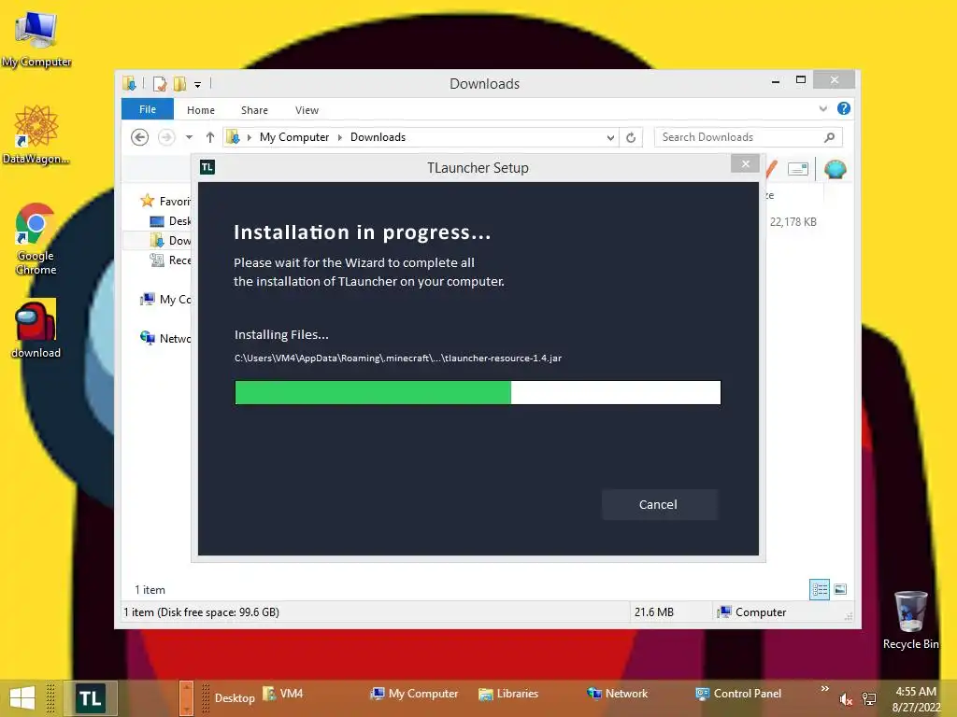Click the rename-field icon in Explorer toolbar
This screenshot has width=957, height=717.
[798, 169]
